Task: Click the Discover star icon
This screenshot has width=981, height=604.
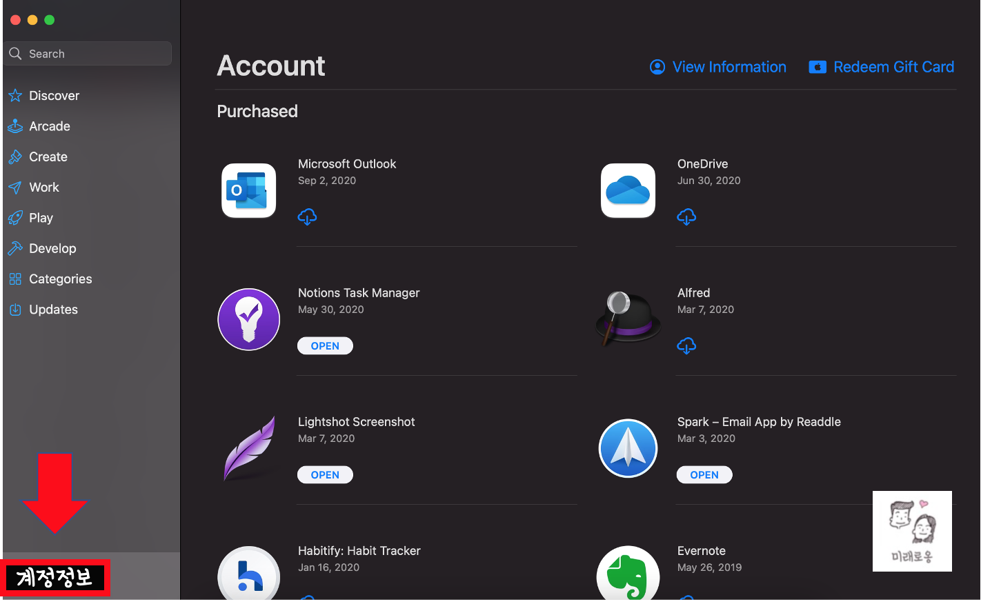Action: [15, 96]
